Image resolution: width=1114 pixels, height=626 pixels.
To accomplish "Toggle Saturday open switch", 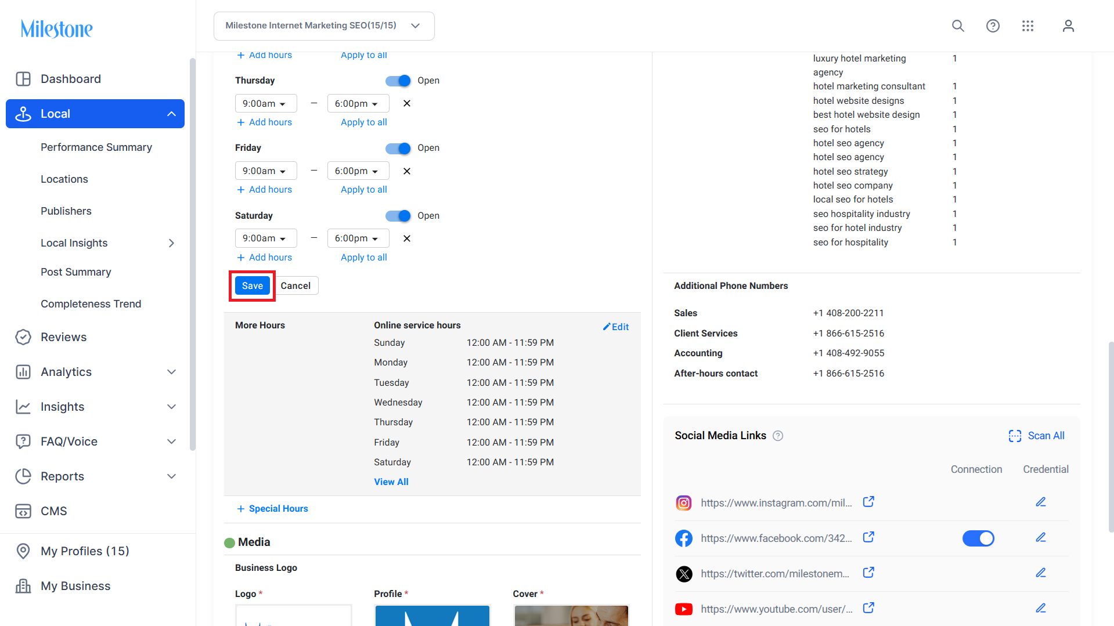I will coord(398,216).
